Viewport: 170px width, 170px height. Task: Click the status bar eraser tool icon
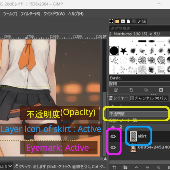pos(16,166)
